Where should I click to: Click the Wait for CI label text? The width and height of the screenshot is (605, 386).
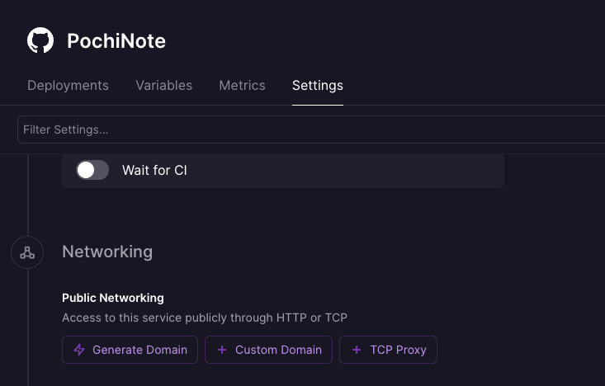pyautogui.click(x=154, y=170)
